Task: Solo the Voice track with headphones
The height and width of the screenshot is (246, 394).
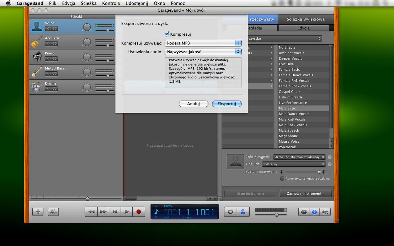Action: [x=54, y=29]
